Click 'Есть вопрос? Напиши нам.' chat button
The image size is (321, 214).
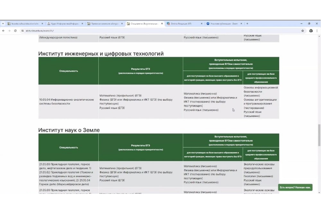click(x=295, y=187)
